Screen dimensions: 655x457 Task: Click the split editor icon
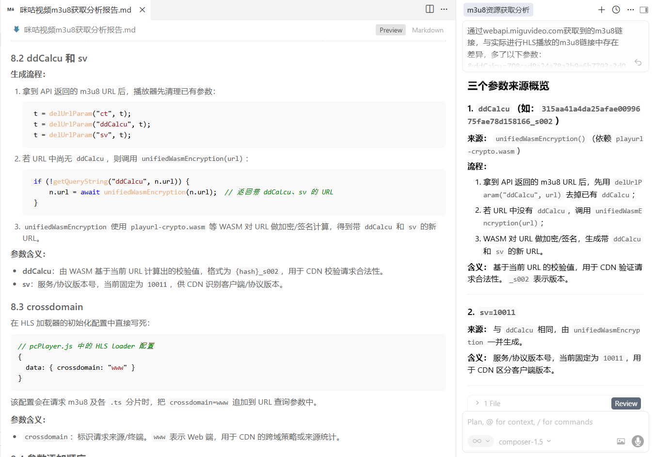pos(430,9)
